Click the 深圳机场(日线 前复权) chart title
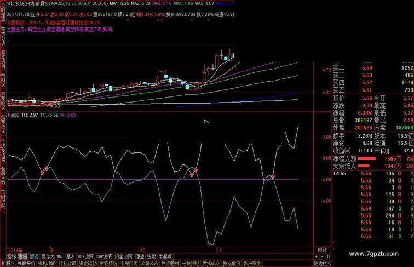Image resolution: width=414 pixels, height=267 pixels. pos(28,4)
